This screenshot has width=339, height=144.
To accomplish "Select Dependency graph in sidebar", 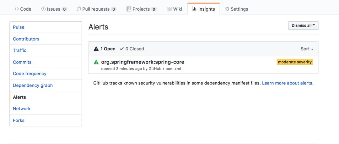I will click(33, 85).
